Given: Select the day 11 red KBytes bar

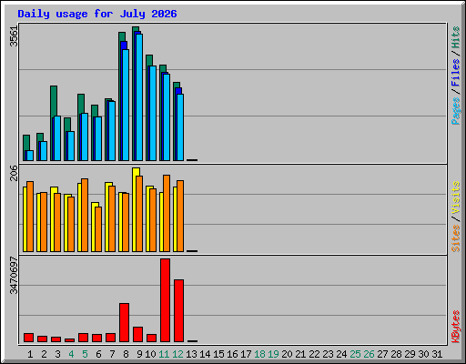Looking at the screenshot, I should point(165,300).
